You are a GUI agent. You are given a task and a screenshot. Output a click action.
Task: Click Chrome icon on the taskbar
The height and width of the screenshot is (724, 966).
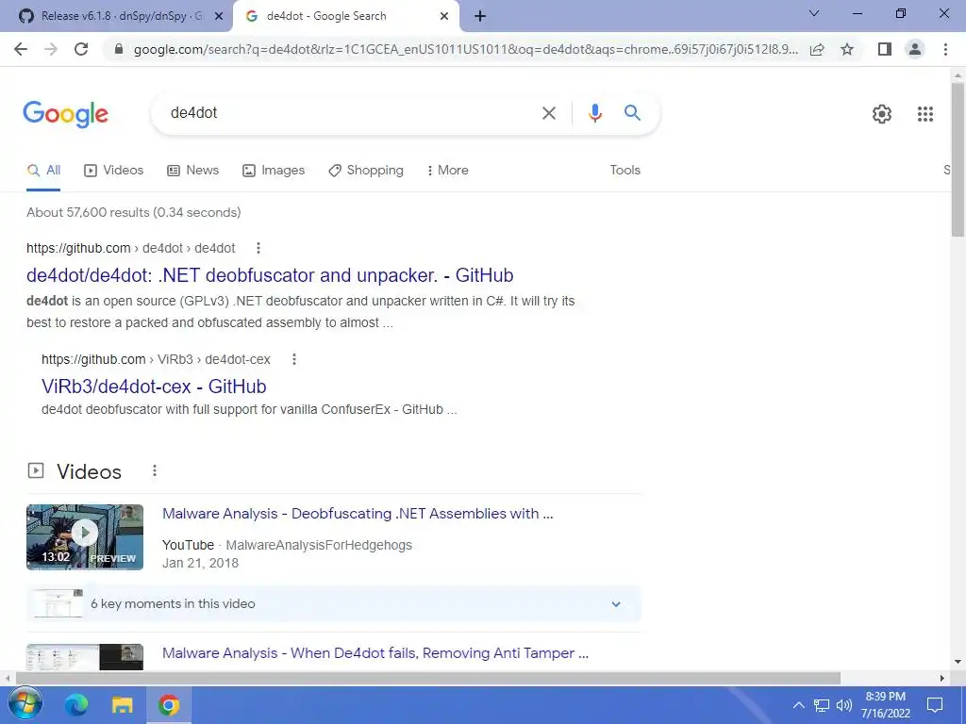click(x=168, y=705)
